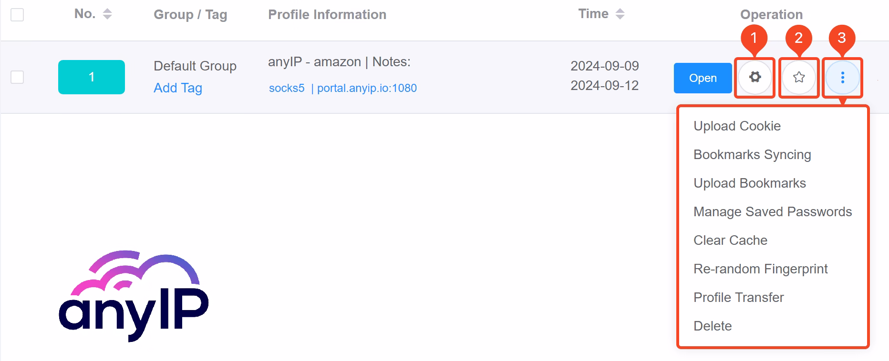Open the three-dot more options menu

point(843,77)
